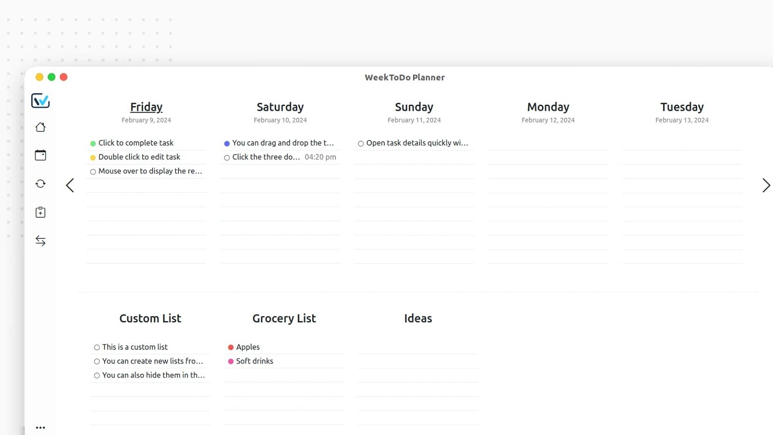Open 'Double click to edit task' item
Screen dimensions: 773x435
coord(139,157)
